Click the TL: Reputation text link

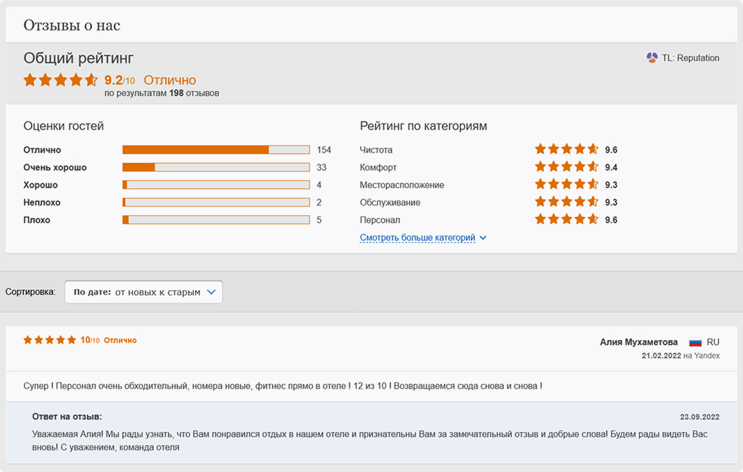(x=690, y=58)
